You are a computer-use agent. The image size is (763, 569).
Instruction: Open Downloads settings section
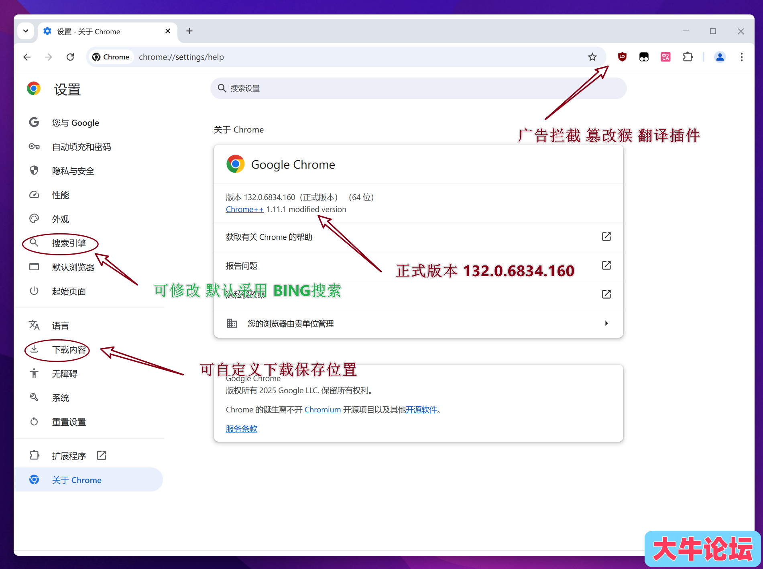[88, 350]
